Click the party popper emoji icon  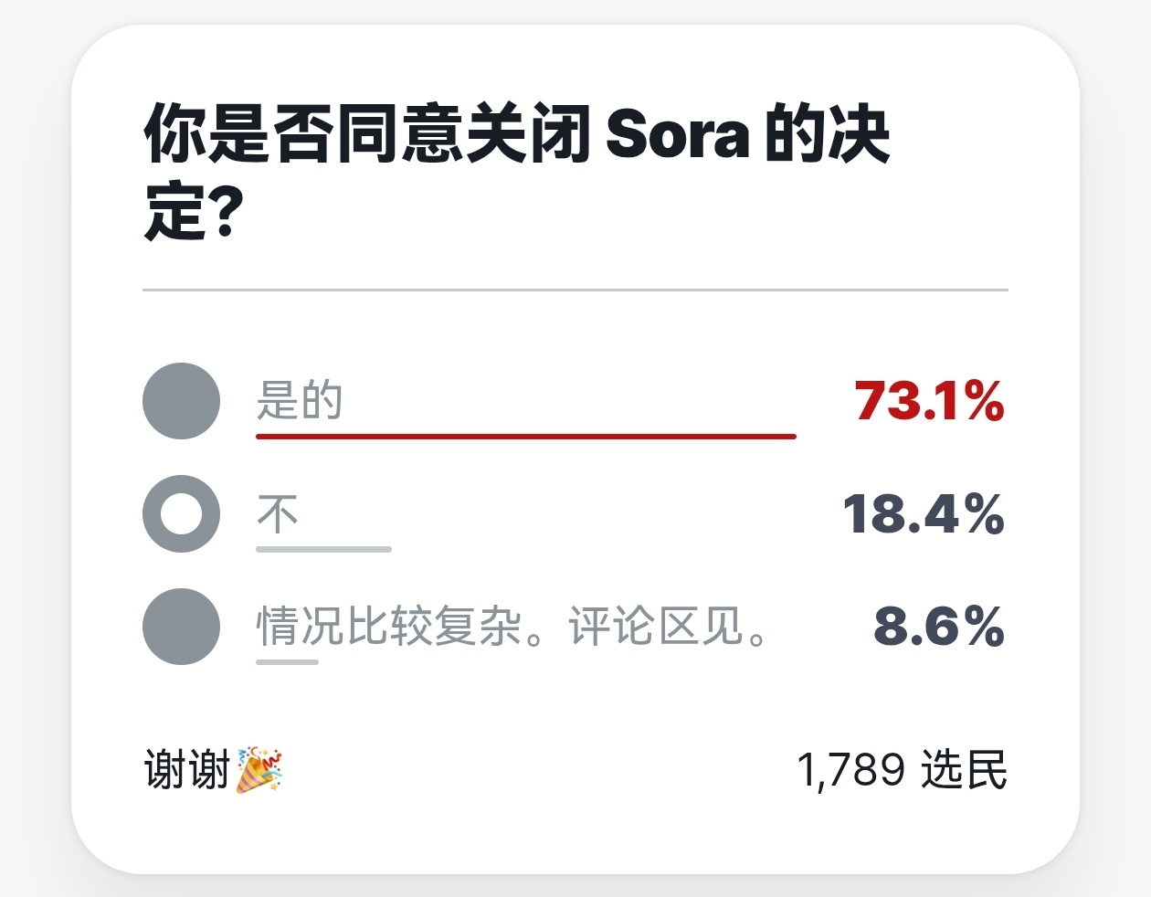pyautogui.click(x=259, y=769)
